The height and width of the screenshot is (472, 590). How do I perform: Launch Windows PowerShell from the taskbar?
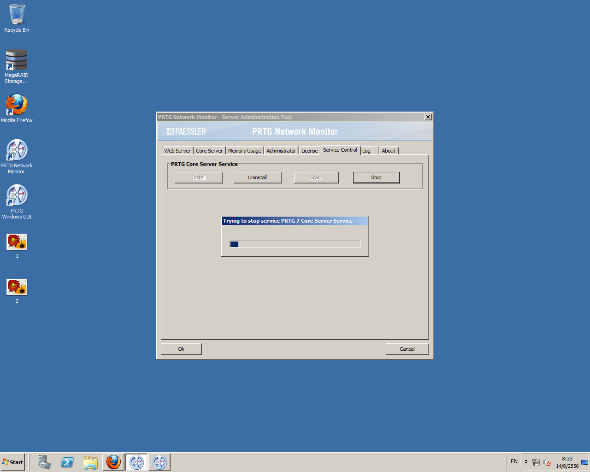pos(67,462)
